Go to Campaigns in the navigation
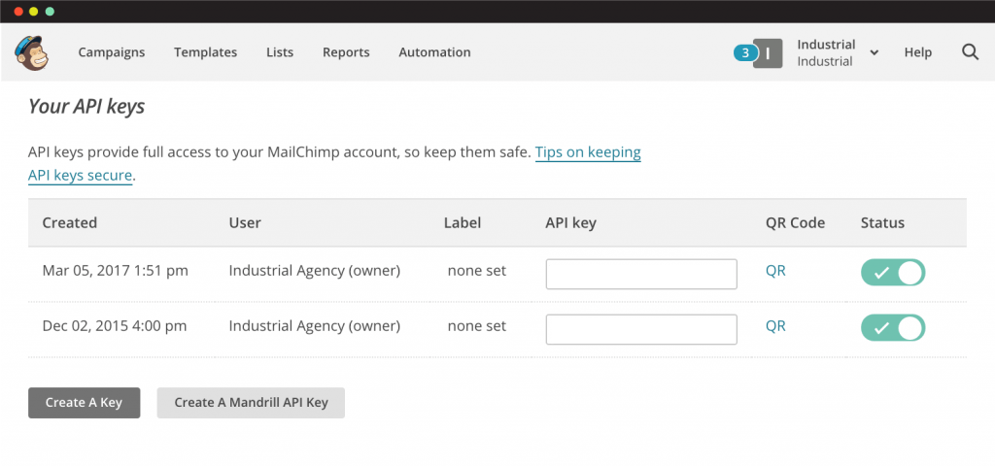Image resolution: width=995 pixels, height=466 pixels. pos(112,52)
